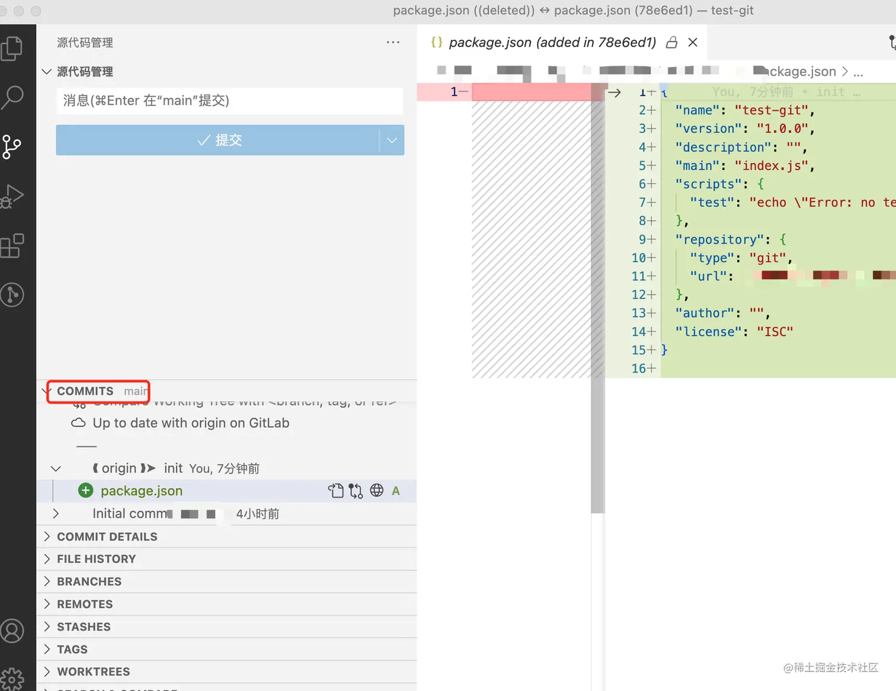Click the "author" line in diff
896x691 pixels.
click(723, 313)
